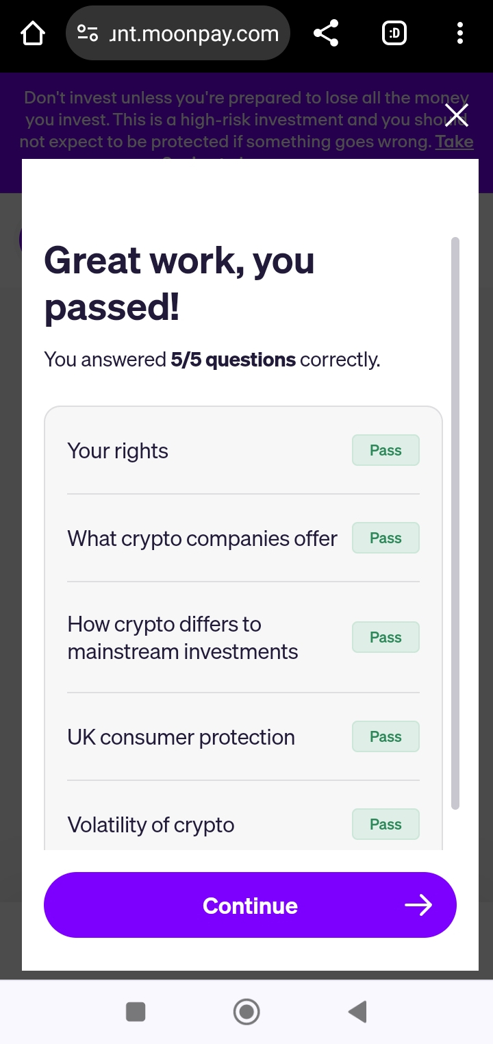Click the modal's vertical scrollbar
Image resolution: width=493 pixels, height=1044 pixels.
(x=455, y=523)
